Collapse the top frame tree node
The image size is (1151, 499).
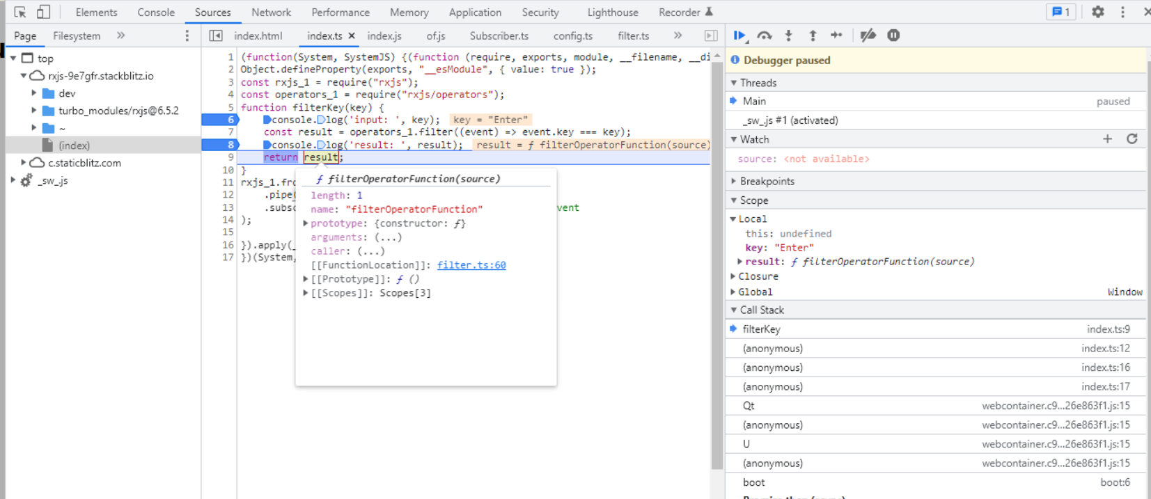coord(13,58)
